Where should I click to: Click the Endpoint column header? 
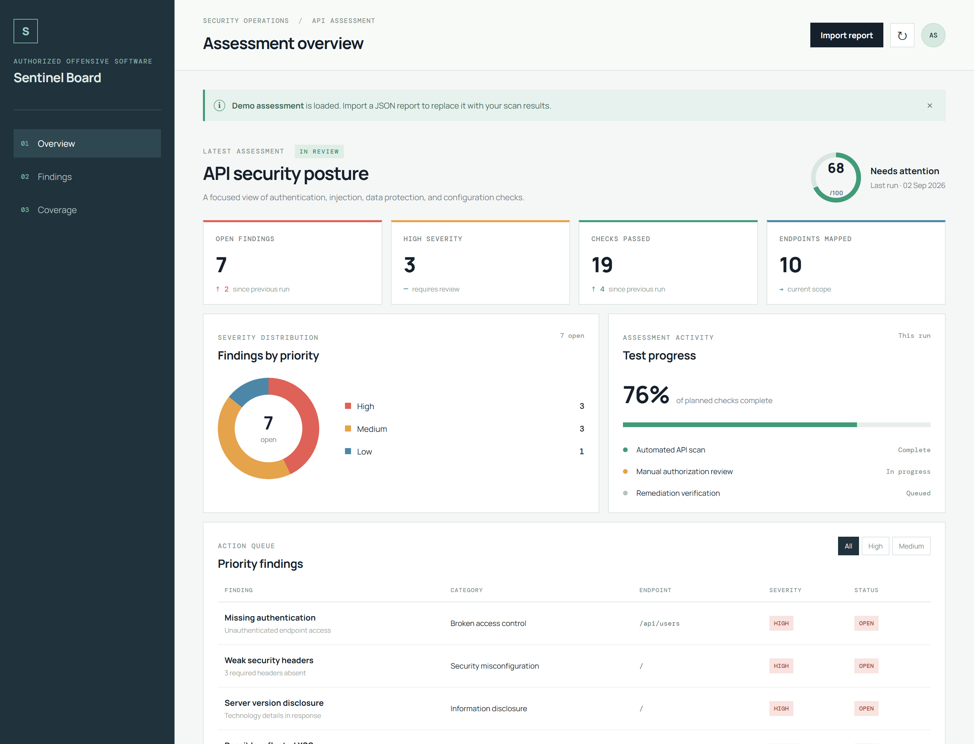[655, 590]
